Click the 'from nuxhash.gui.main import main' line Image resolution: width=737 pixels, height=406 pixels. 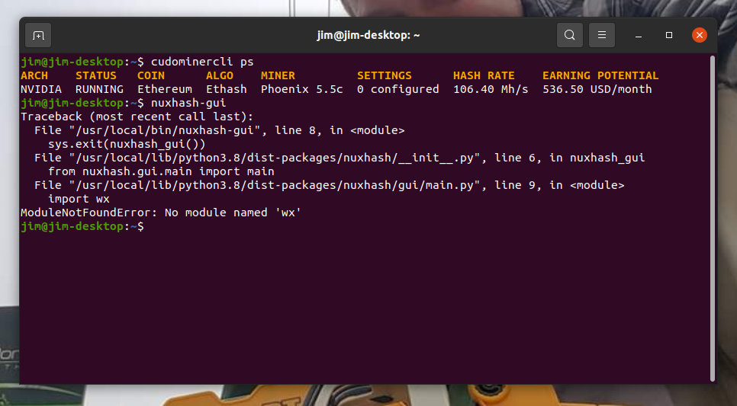[161, 171]
